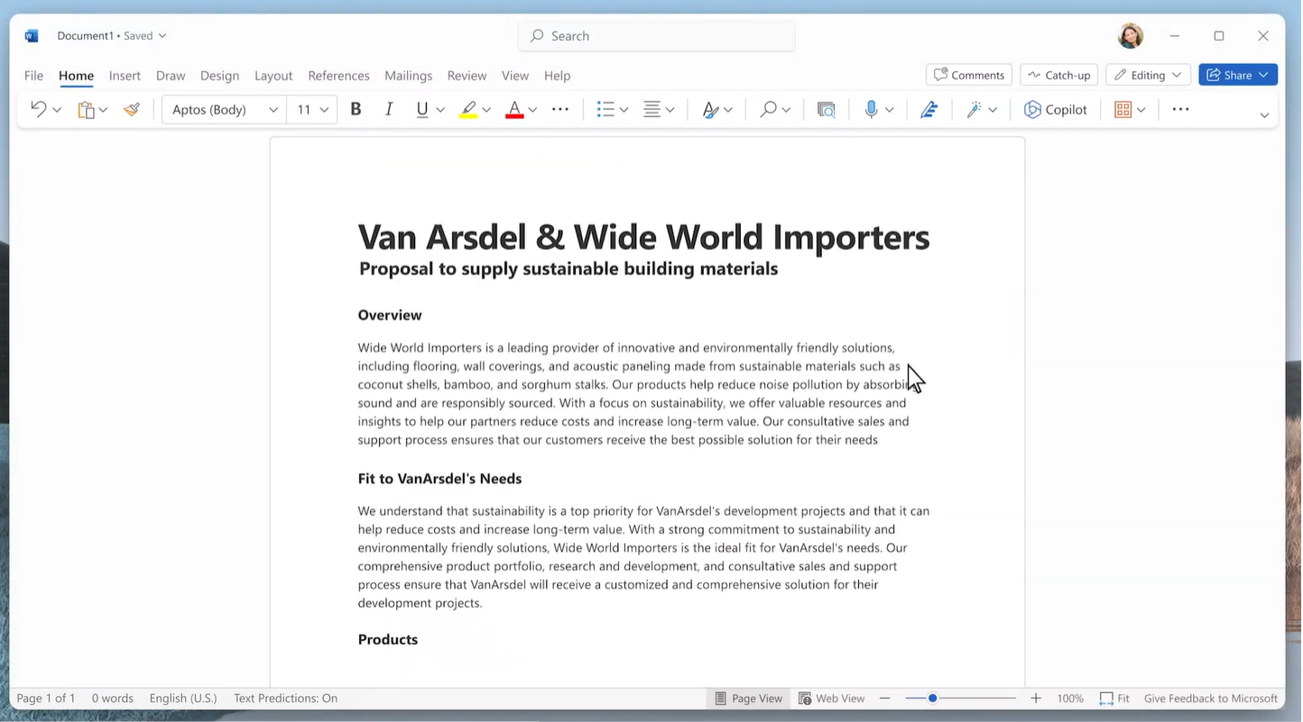Switch to Page View
This screenshot has height=722, width=1303.
click(748, 699)
